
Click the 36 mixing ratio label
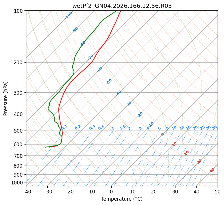[x=214, y=128]
